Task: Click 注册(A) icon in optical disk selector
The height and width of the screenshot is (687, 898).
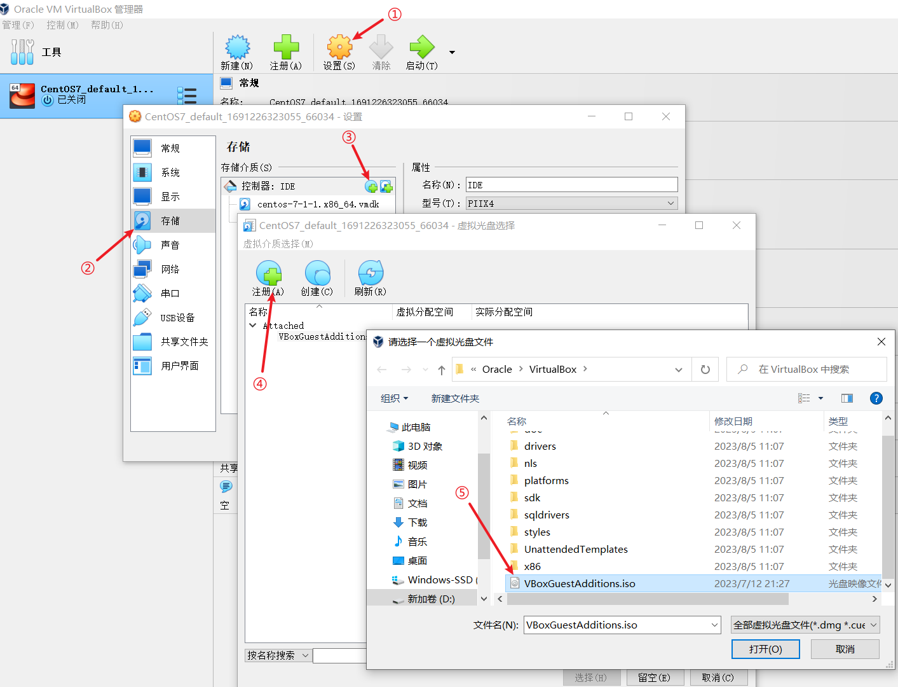Action: (x=268, y=279)
